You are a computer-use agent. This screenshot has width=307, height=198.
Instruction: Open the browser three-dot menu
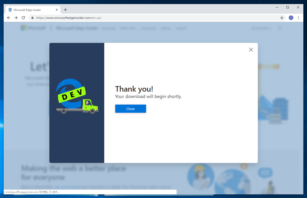pyautogui.click(x=299, y=18)
